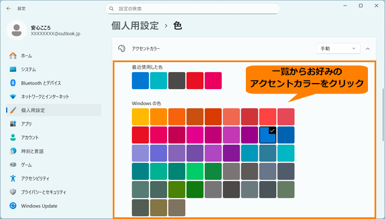
Task: Pick the recently used blue swatch
Action: pos(140,80)
